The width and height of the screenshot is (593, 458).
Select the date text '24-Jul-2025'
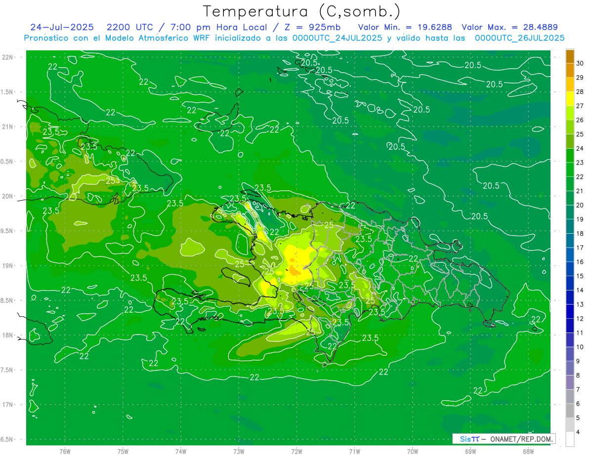pyautogui.click(x=62, y=27)
